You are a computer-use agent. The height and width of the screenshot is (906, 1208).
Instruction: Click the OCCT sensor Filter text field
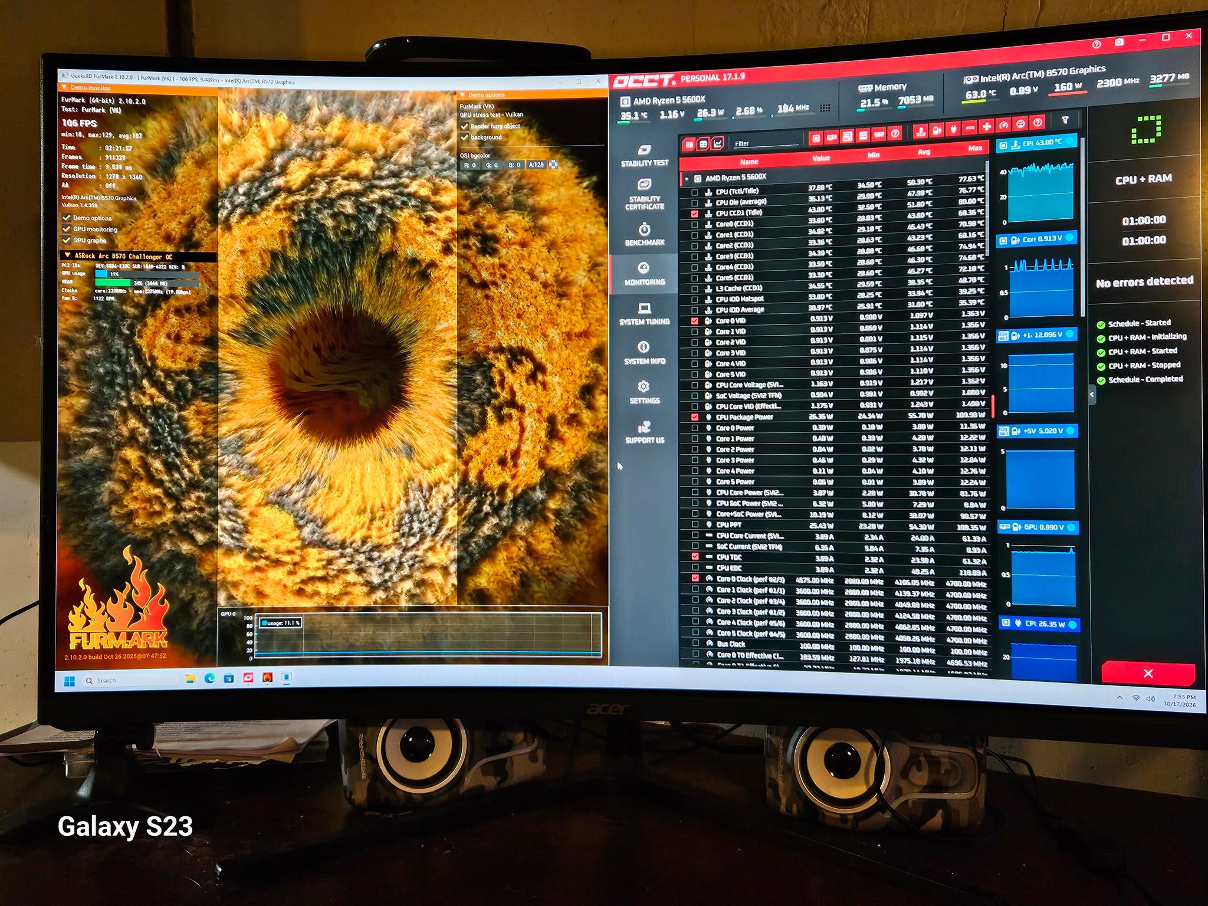pos(766,143)
